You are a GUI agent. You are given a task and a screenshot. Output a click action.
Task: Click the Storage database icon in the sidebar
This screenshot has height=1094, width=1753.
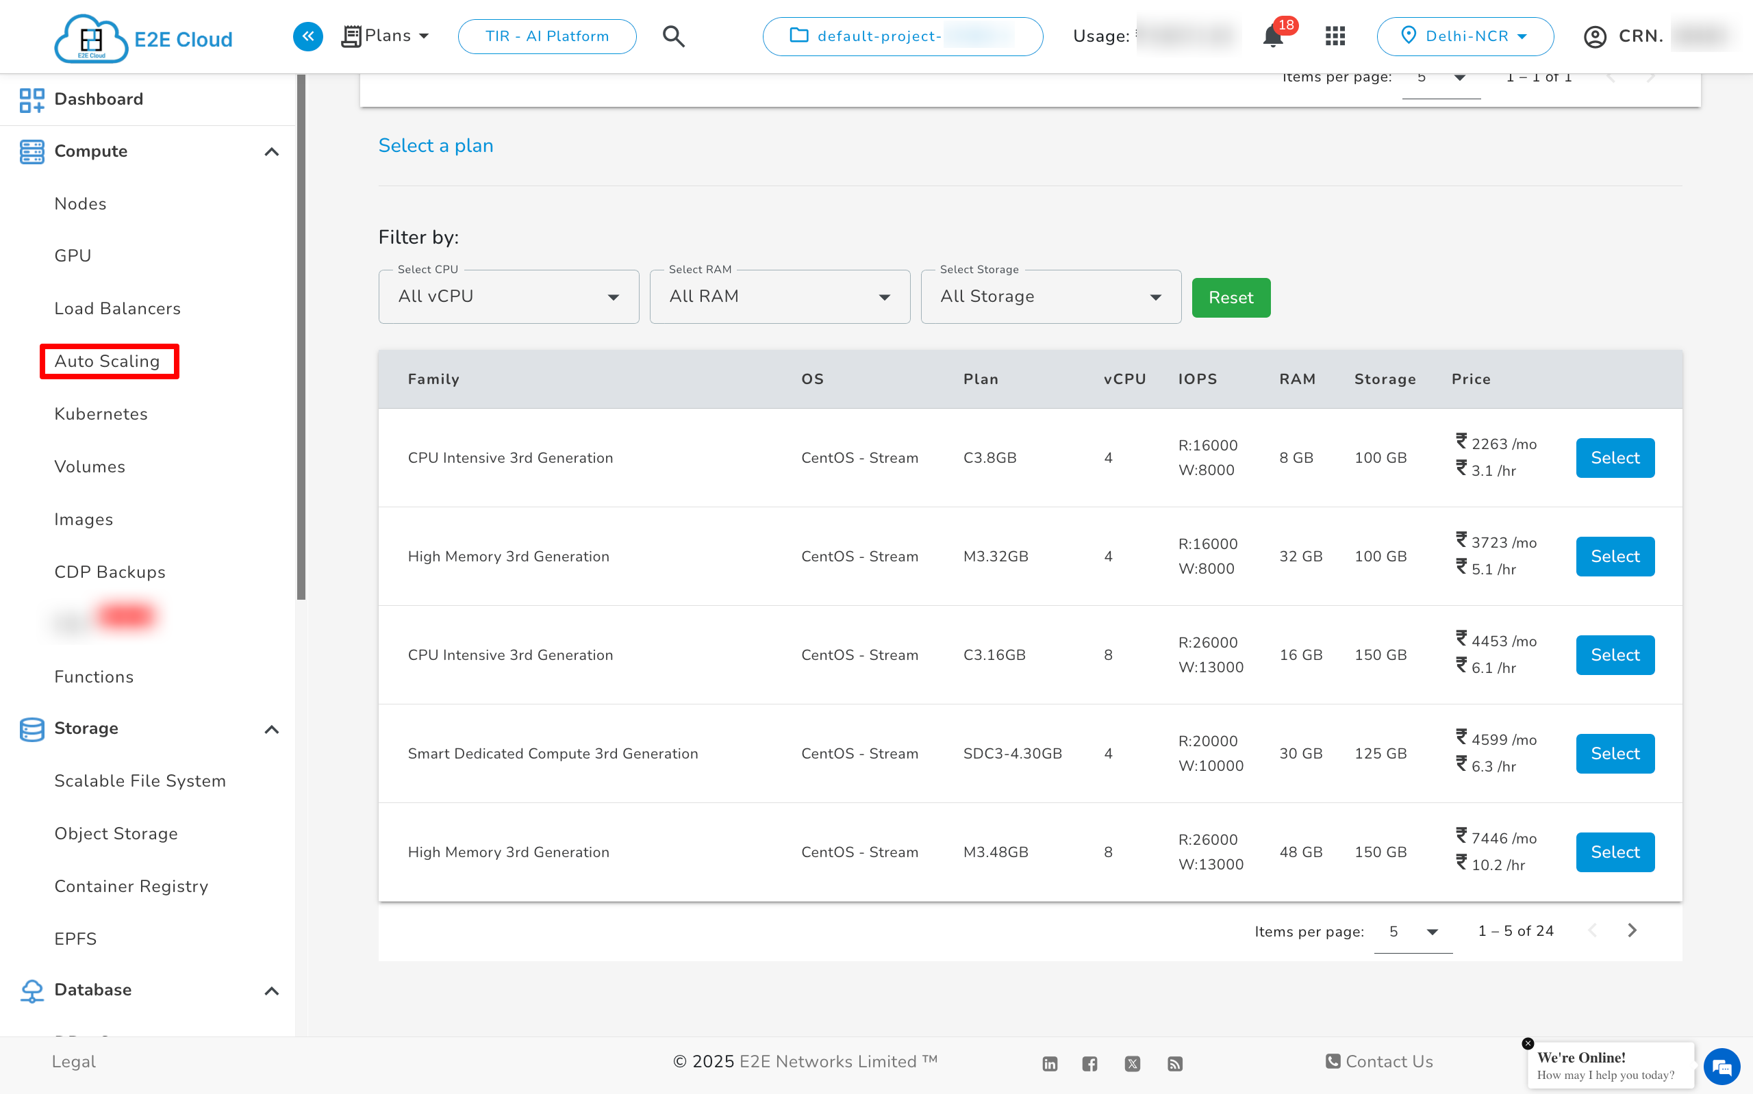pyautogui.click(x=31, y=729)
